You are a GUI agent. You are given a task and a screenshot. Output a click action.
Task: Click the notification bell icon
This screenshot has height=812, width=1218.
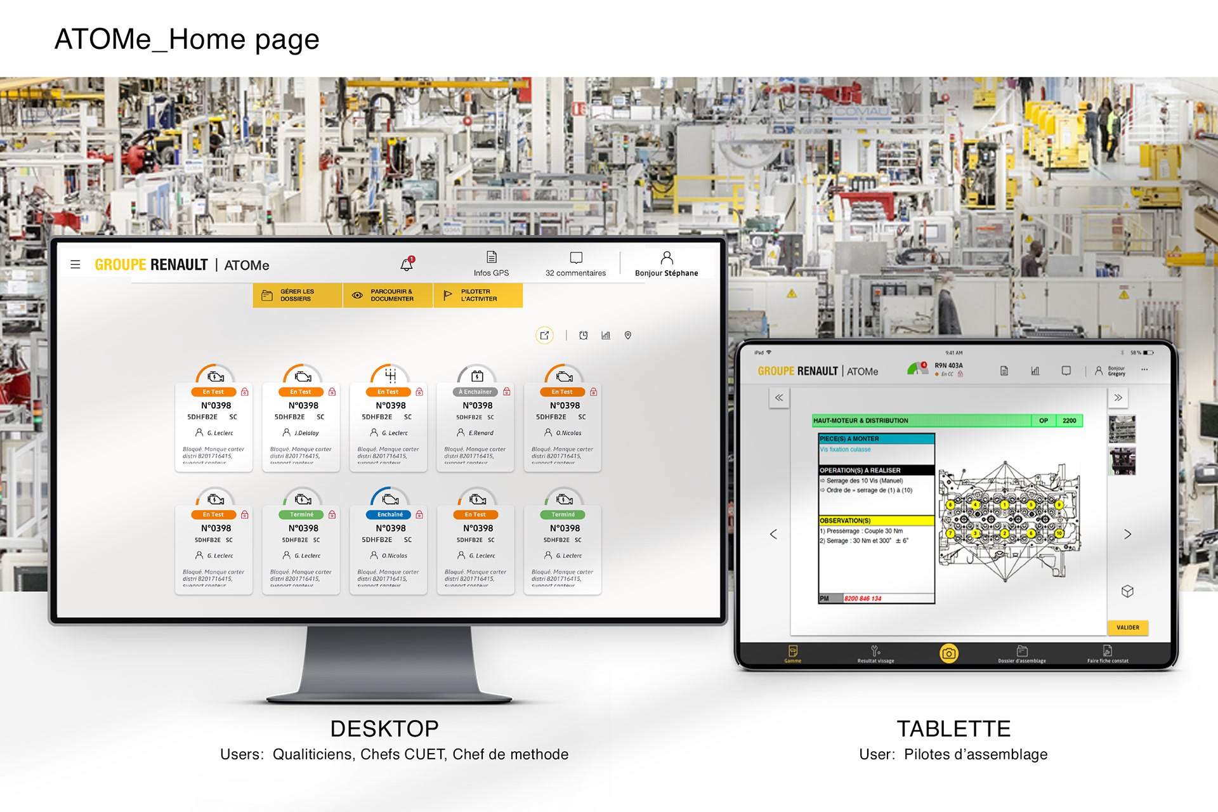pyautogui.click(x=407, y=265)
